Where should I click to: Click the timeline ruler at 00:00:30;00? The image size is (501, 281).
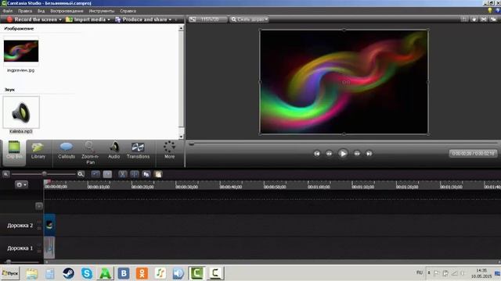pyautogui.click(x=186, y=187)
